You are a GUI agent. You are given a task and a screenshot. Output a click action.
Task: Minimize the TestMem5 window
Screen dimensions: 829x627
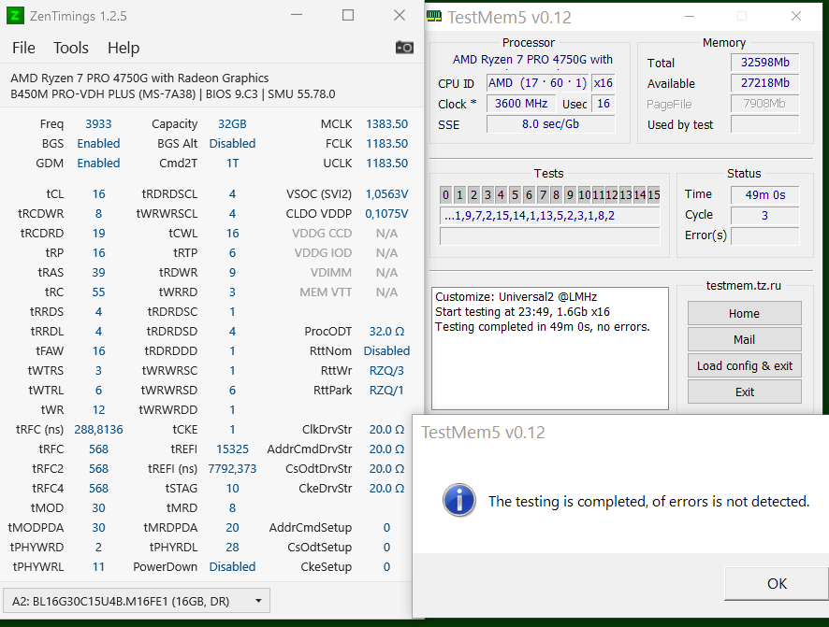pyautogui.click(x=690, y=17)
